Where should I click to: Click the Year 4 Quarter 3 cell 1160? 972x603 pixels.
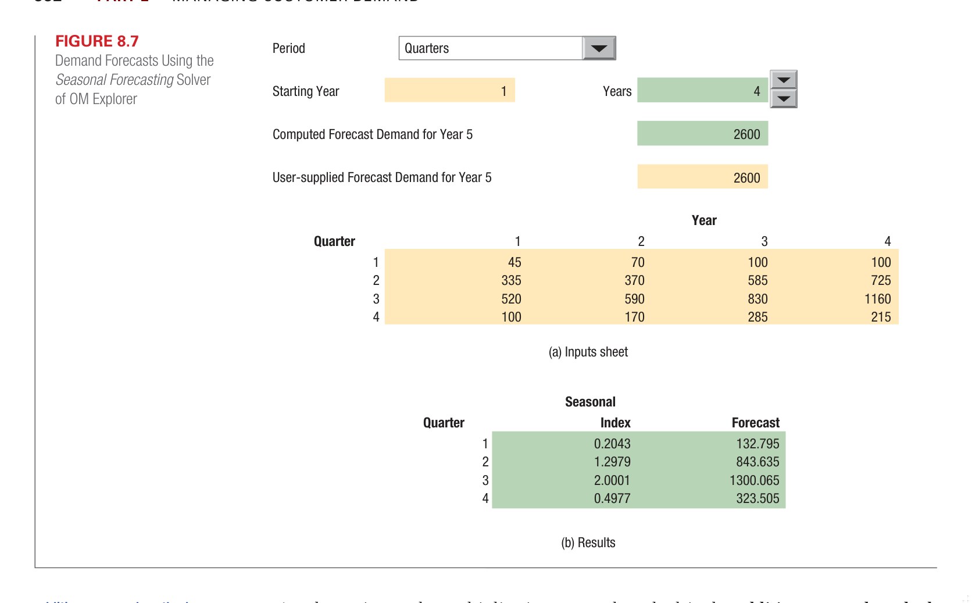coord(877,299)
